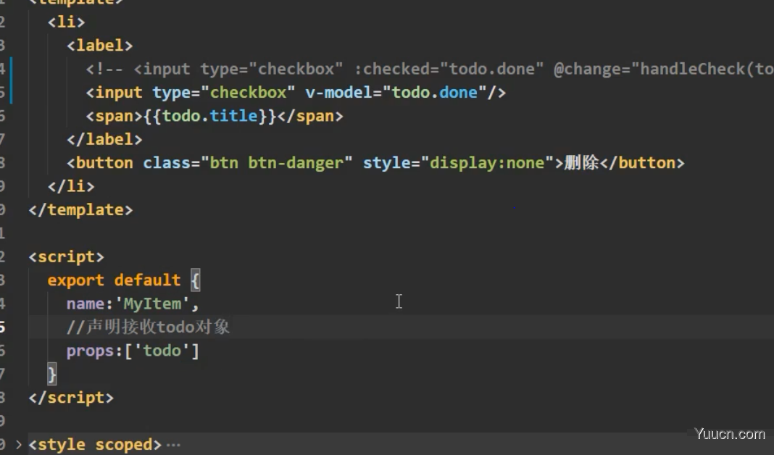Click the export default statement
The width and height of the screenshot is (774, 455).
click(x=124, y=280)
